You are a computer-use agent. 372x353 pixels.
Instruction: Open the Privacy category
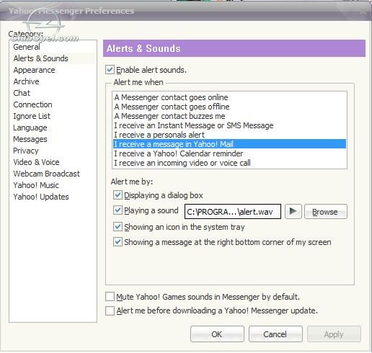click(26, 151)
